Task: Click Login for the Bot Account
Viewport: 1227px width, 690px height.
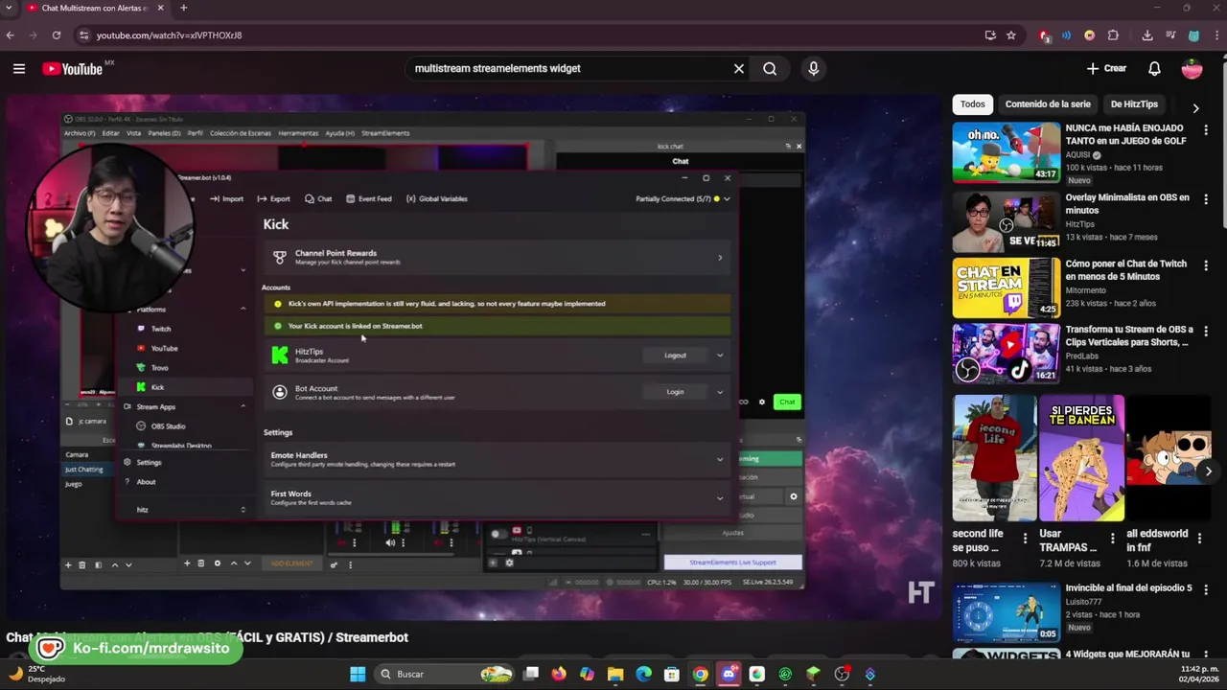Action: click(x=676, y=392)
